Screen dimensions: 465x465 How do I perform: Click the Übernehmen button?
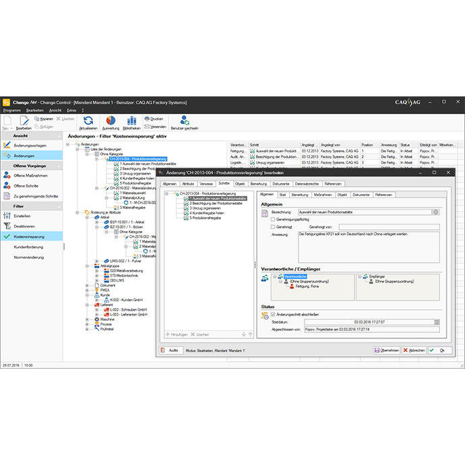(387, 350)
